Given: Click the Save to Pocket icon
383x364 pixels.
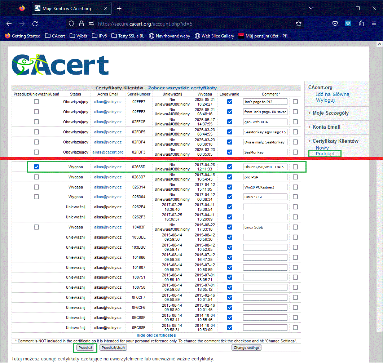Looking at the screenshot, I should click(x=335, y=24).
